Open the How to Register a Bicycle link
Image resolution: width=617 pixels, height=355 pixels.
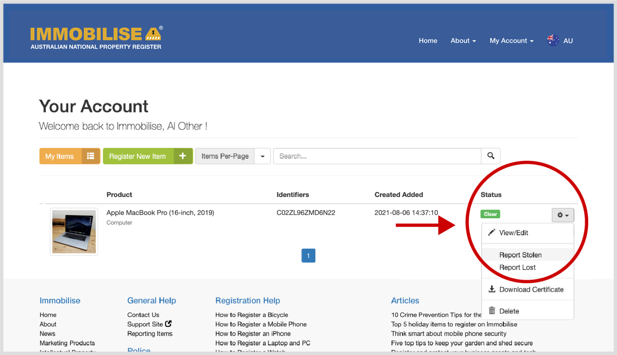coord(251,315)
